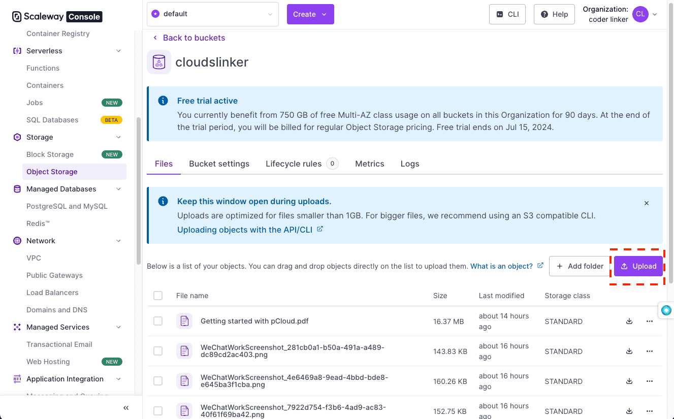
Task: Click the Managed Databases section icon
Action: [x=17, y=189]
